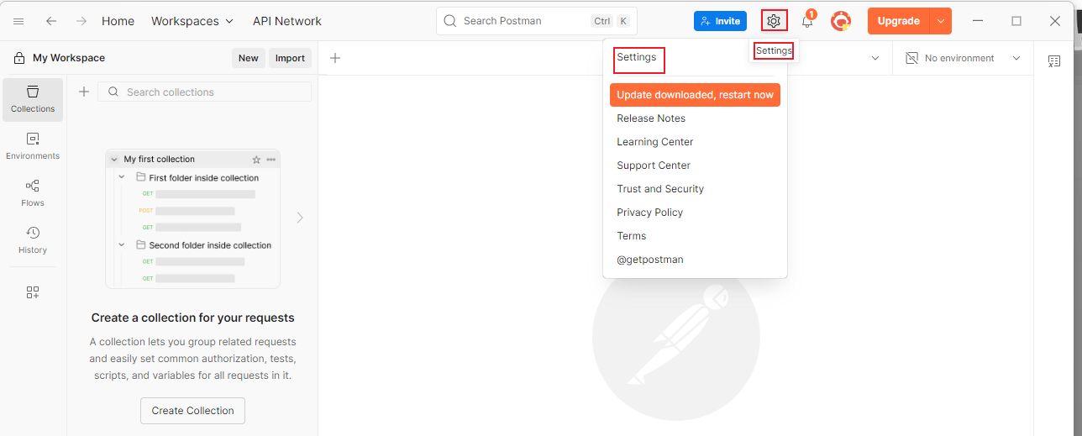Image resolution: width=1082 pixels, height=436 pixels.
Task: Click the user avatar icon
Action: 841,21
